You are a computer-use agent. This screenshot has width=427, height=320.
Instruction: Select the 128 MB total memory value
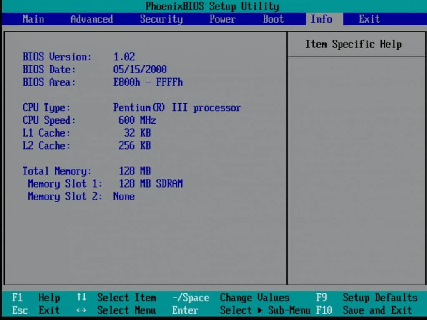[135, 171]
